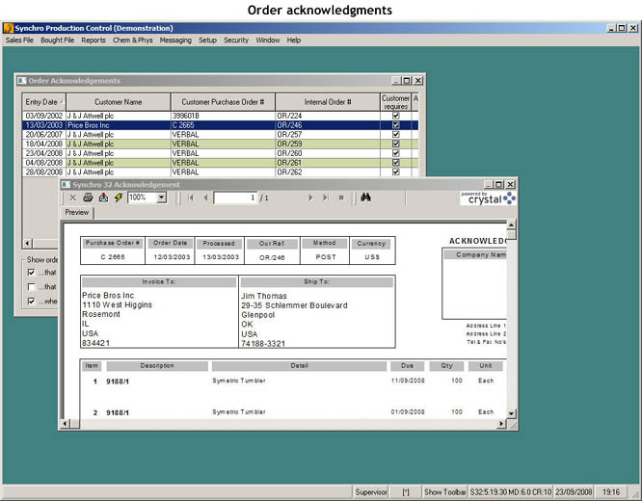Export the acknowledgement report
The height and width of the screenshot is (501, 642).
[103, 198]
